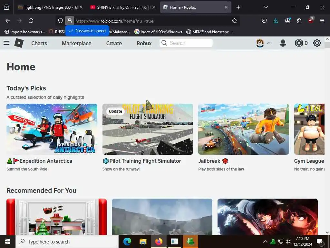Image resolution: width=330 pixels, height=248 pixels.
Task: Open the first recommended game with Christmas tree
Action: [x=57, y=217]
